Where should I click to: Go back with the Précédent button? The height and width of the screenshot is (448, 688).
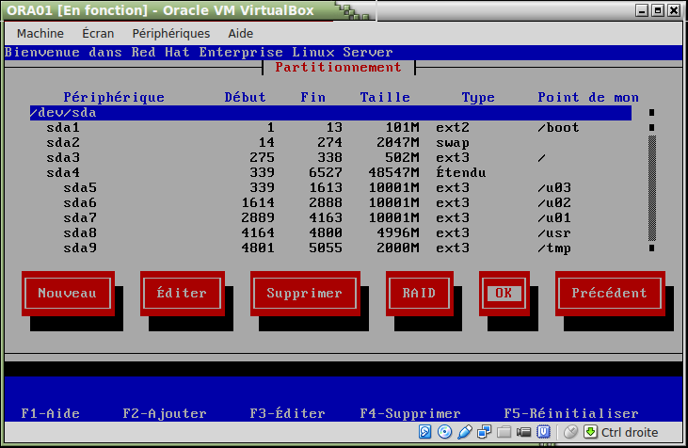610,293
